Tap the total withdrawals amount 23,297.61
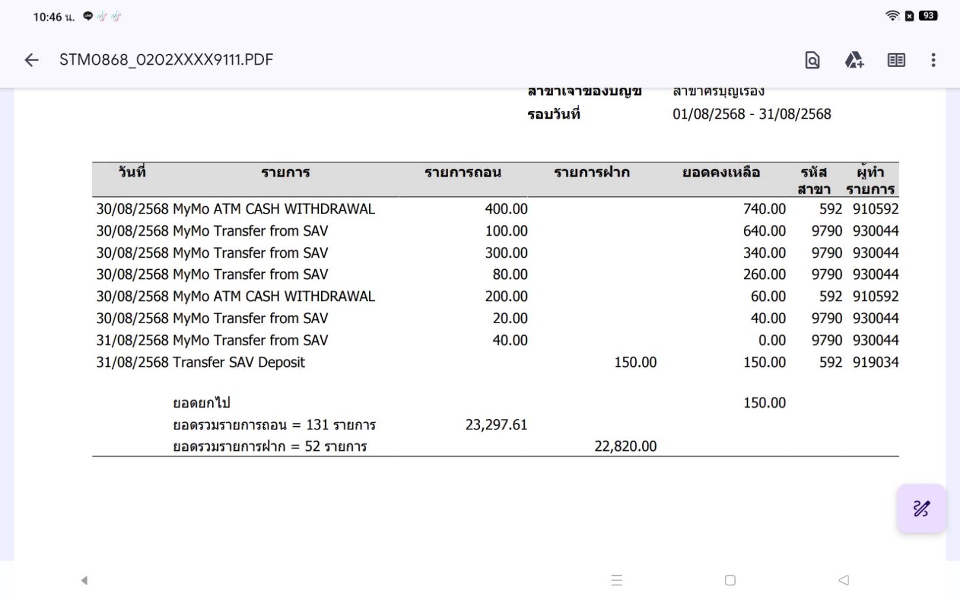960x599 pixels. pos(496,425)
